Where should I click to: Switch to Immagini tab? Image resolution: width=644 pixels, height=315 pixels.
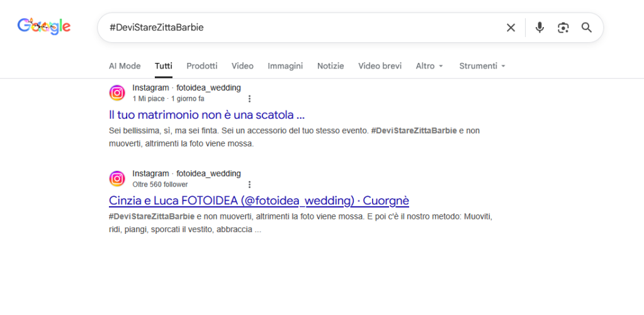click(x=285, y=66)
